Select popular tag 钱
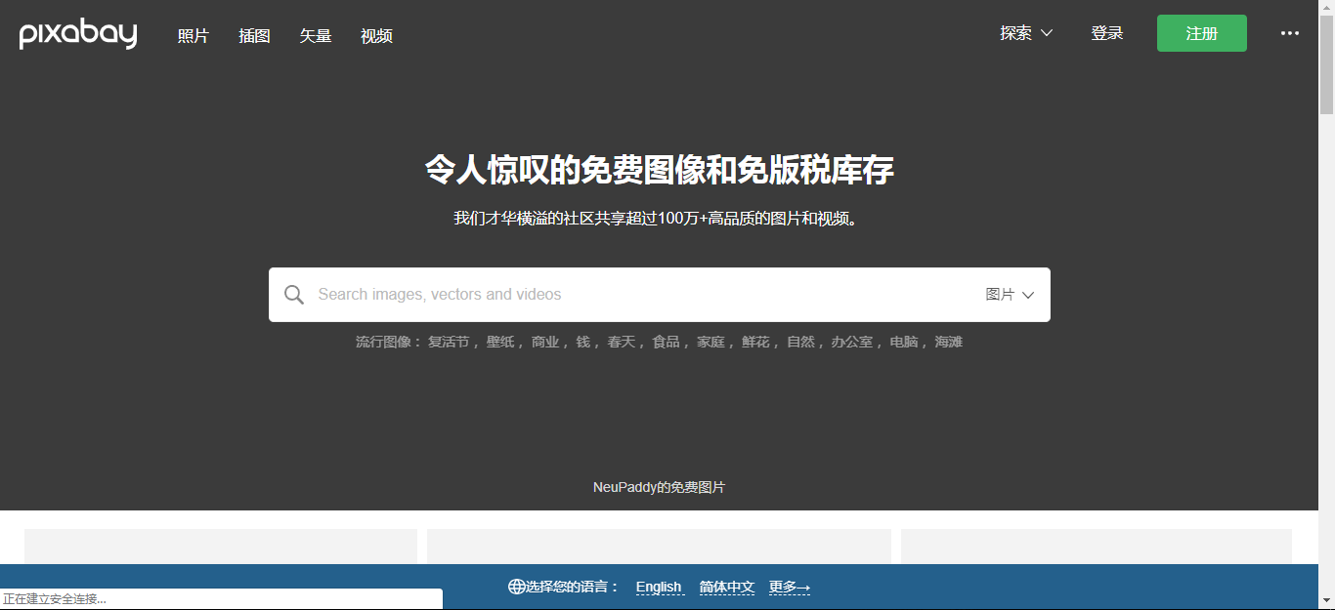This screenshot has width=1335, height=610. (582, 342)
